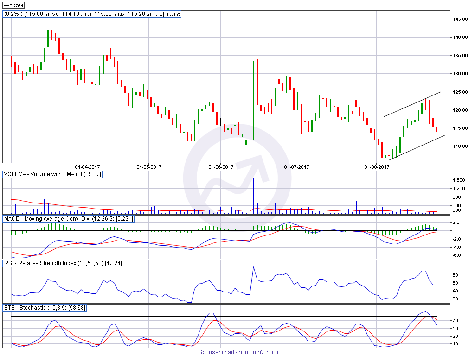This screenshot has width=475, height=356.
Task: Select the VOLEMA volume indicator label
Action: click(x=52, y=174)
